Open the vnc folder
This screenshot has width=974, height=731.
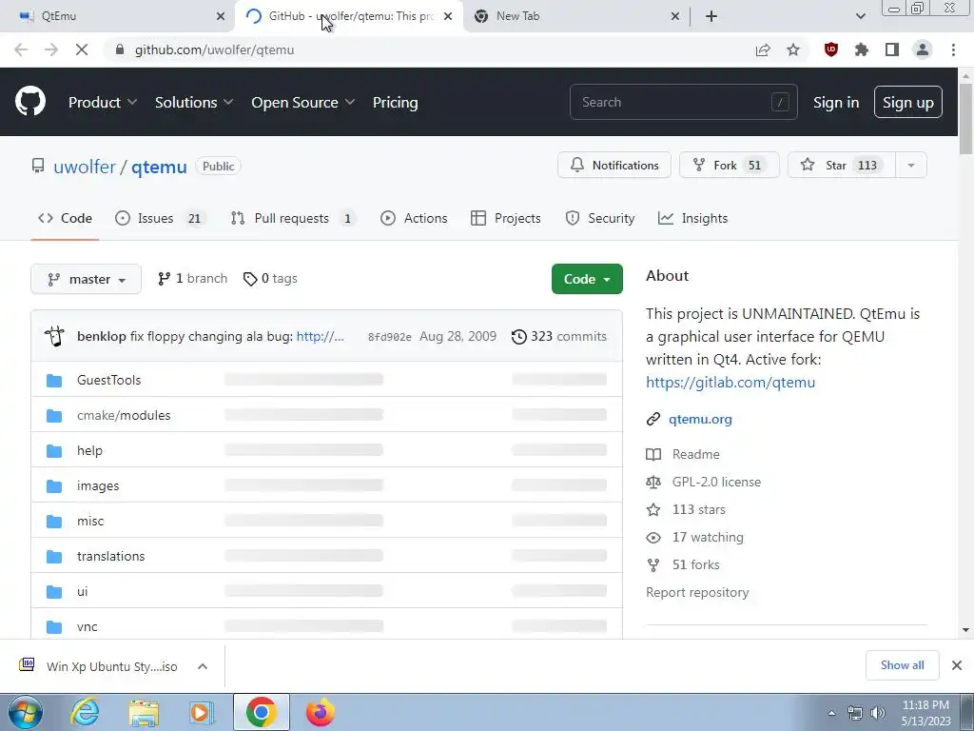[87, 626]
